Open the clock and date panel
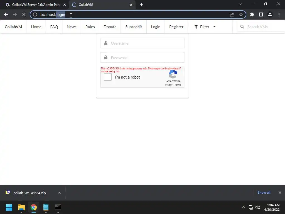The height and width of the screenshot is (214, 285). point(272,207)
